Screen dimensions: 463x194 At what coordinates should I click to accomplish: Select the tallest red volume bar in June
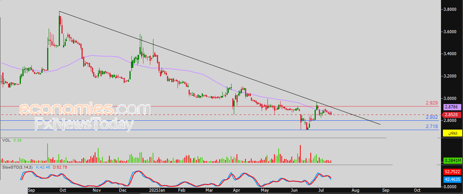pos(300,154)
